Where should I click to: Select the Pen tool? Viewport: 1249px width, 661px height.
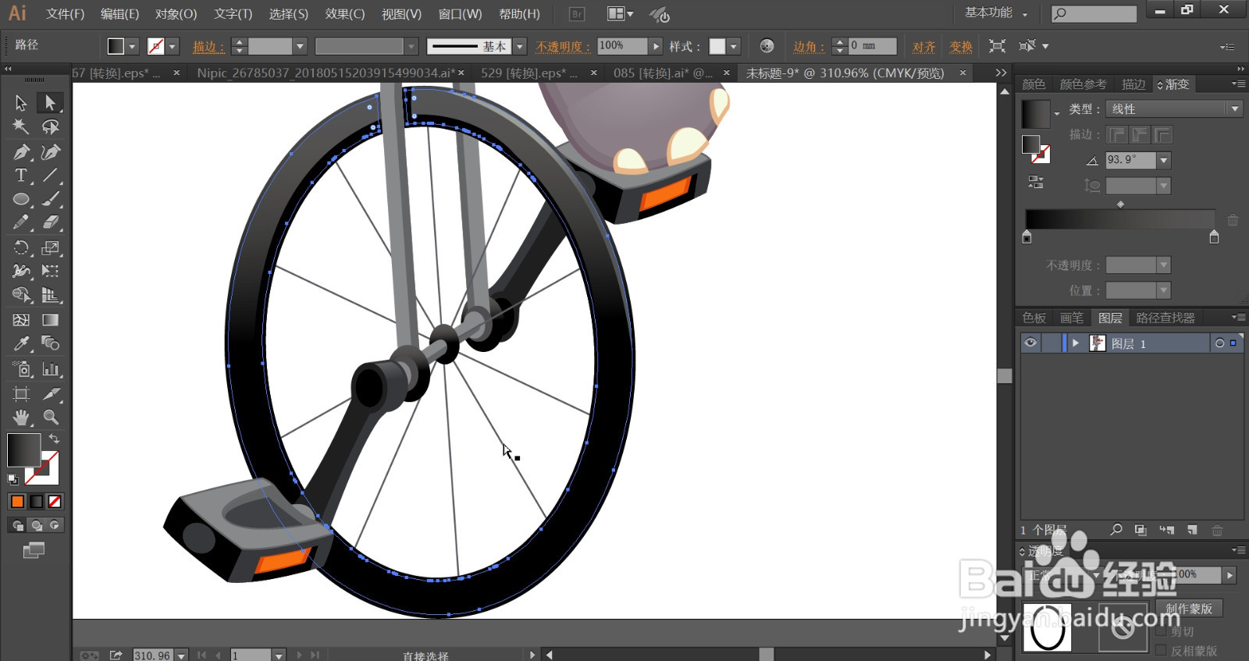pyautogui.click(x=21, y=151)
